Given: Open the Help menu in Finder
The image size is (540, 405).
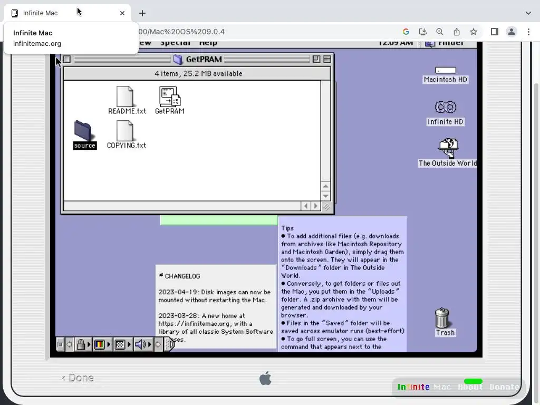Looking at the screenshot, I should pyautogui.click(x=208, y=44).
